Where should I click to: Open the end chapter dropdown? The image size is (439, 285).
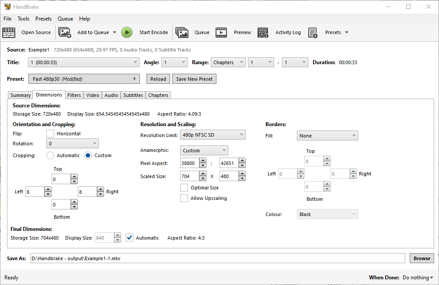[295, 62]
